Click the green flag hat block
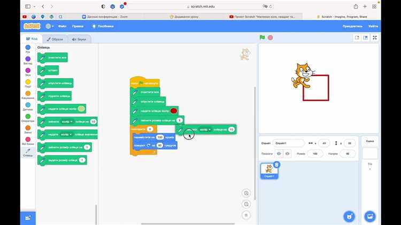 pos(144,82)
